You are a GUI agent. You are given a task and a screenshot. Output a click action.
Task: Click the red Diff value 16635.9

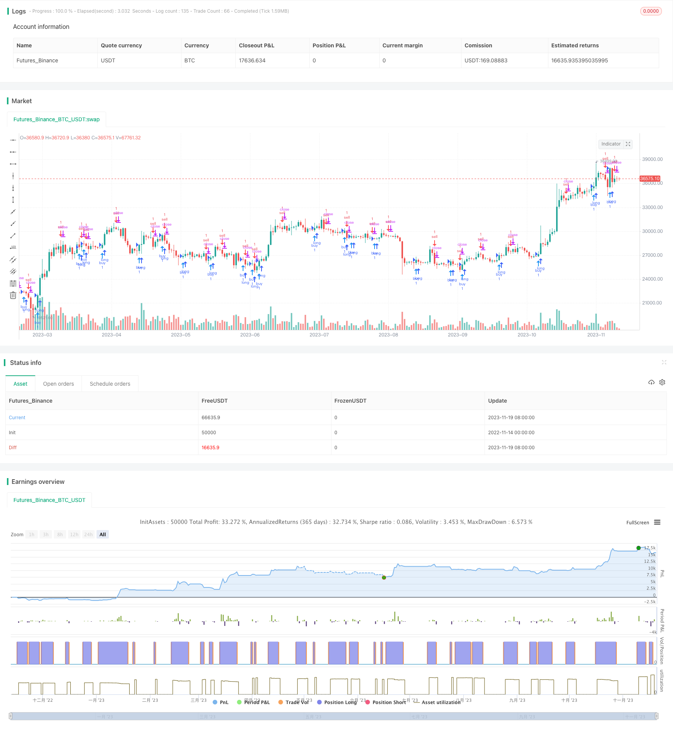tap(210, 447)
